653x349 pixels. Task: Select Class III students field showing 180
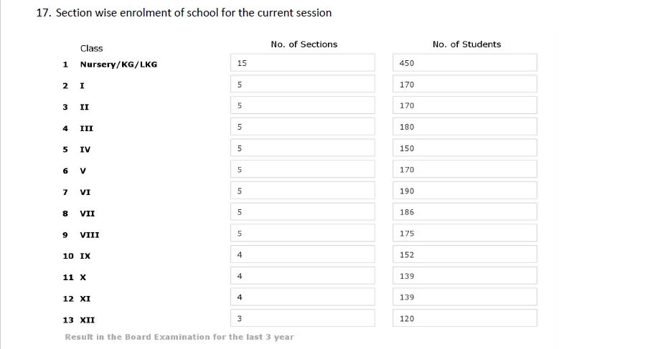pos(465,126)
